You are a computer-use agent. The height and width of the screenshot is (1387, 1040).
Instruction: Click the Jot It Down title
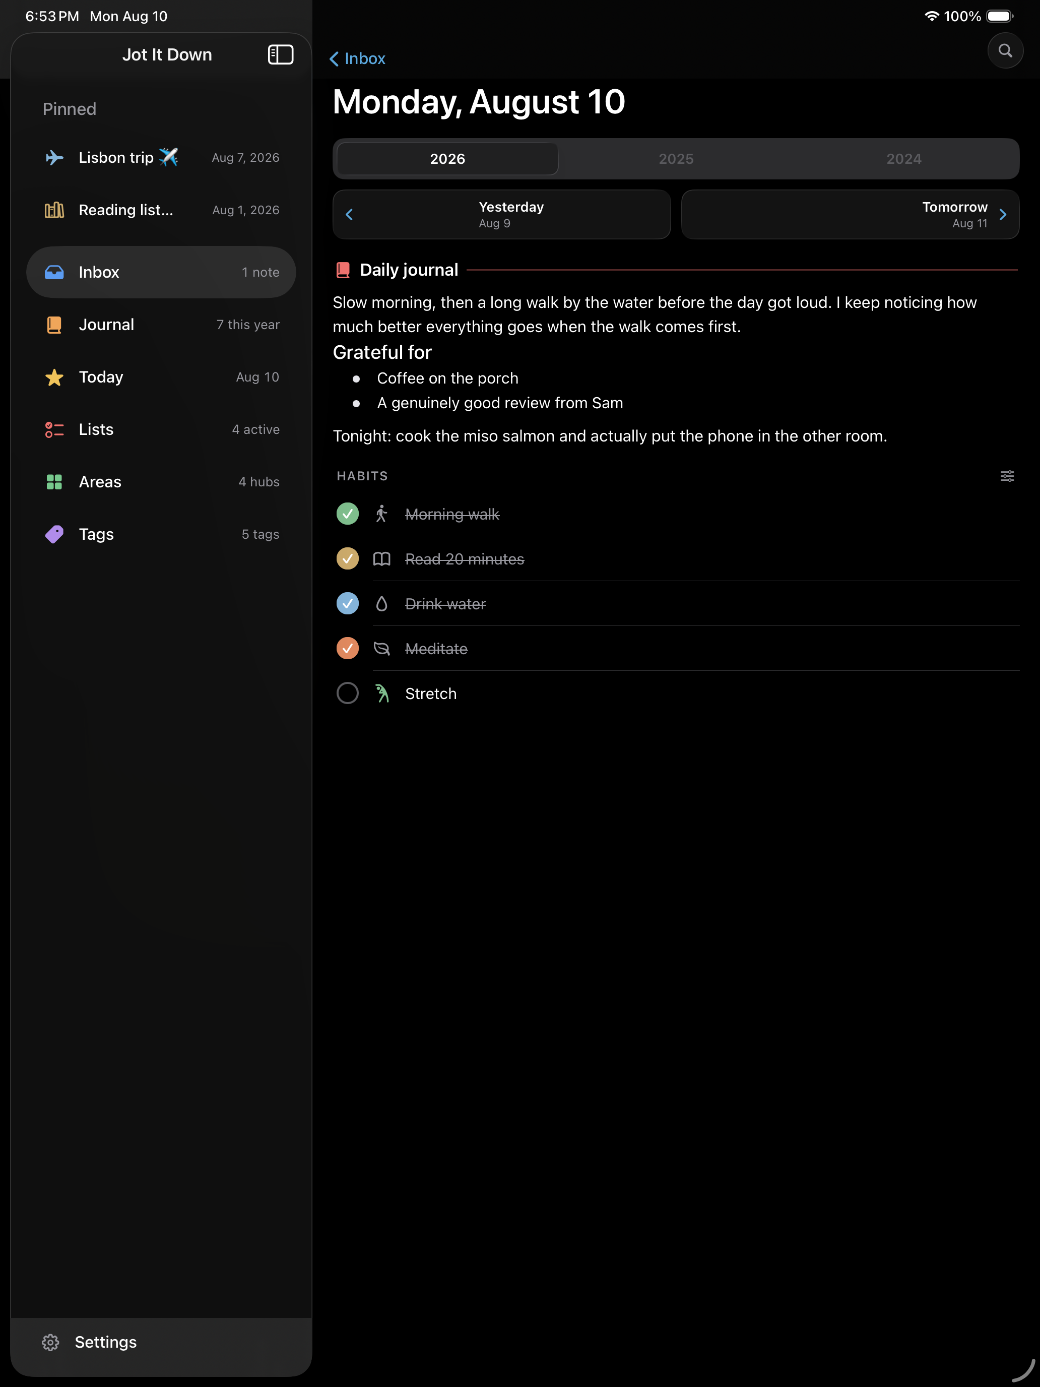point(167,54)
